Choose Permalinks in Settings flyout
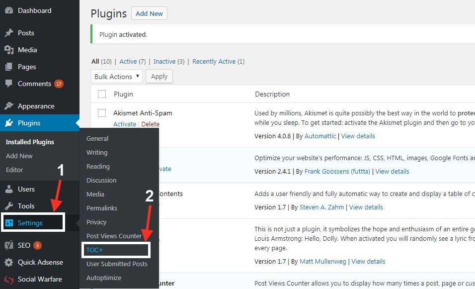Screen dimensions: 475x289 (x=102, y=208)
